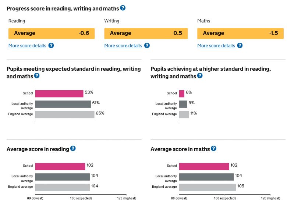Click help icon beside Progress score heading
This screenshot has width=287, height=202.
[x=123, y=8]
